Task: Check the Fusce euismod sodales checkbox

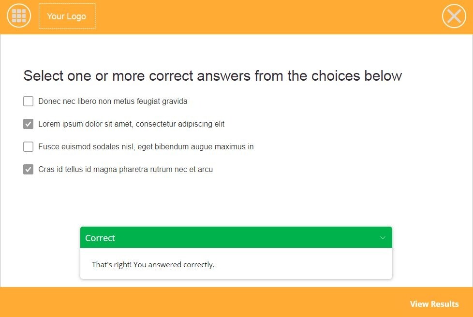Action: (29, 147)
